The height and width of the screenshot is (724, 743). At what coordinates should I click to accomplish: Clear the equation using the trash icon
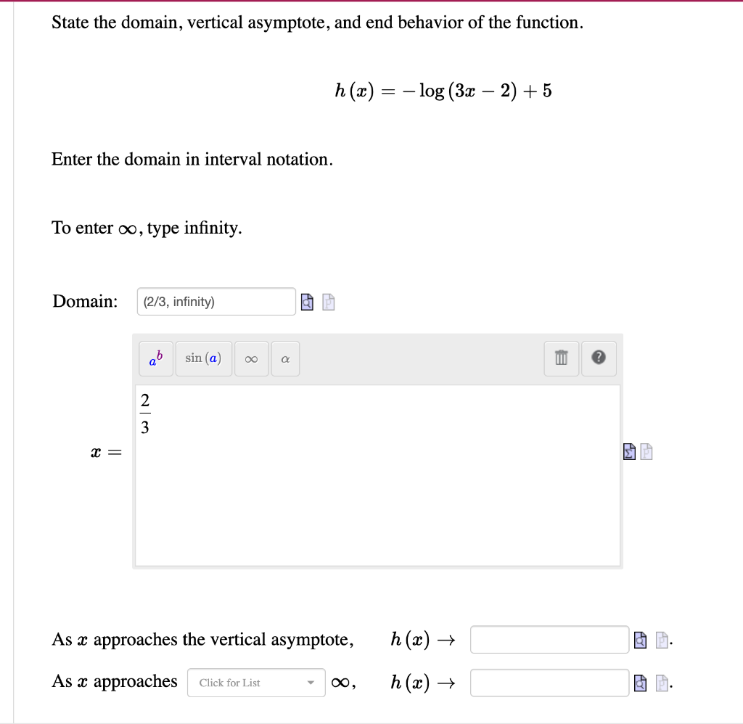(x=560, y=358)
